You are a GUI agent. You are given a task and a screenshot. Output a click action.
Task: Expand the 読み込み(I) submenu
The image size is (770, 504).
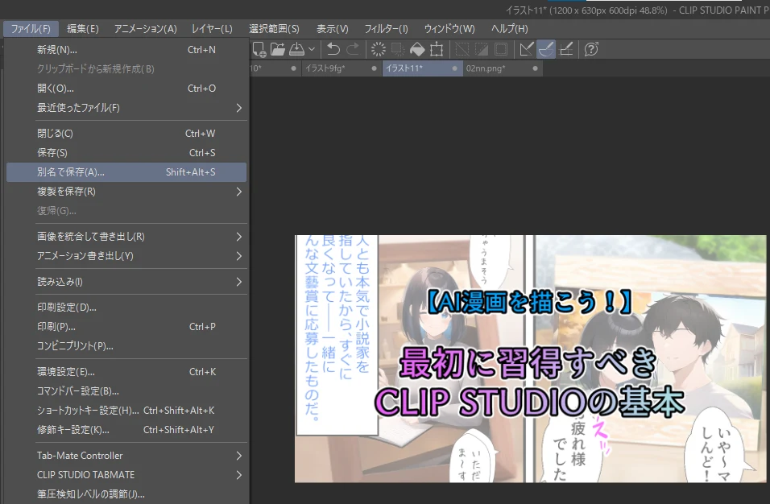pos(126,282)
